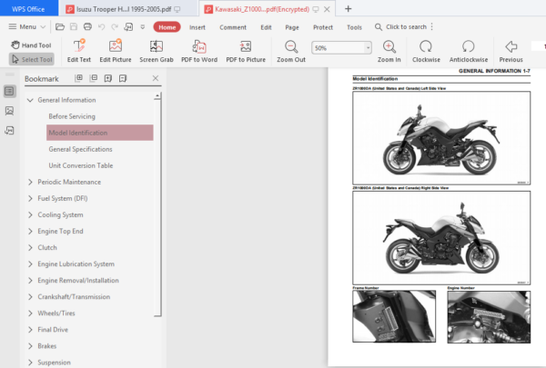This screenshot has height=368, width=546.
Task: Activate the Select Tool
Action: pyautogui.click(x=32, y=59)
